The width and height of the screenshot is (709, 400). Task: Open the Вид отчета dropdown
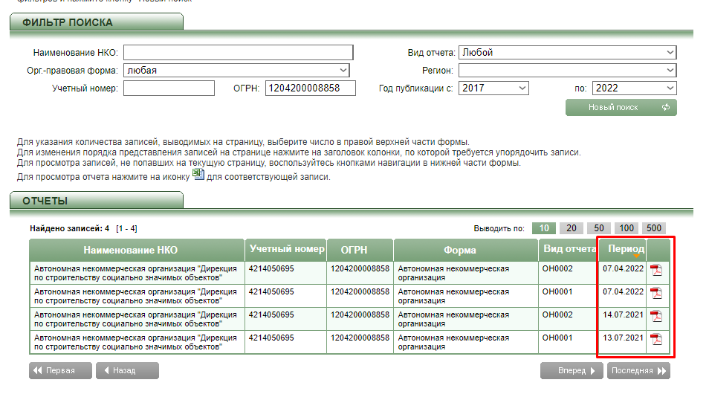pos(568,53)
